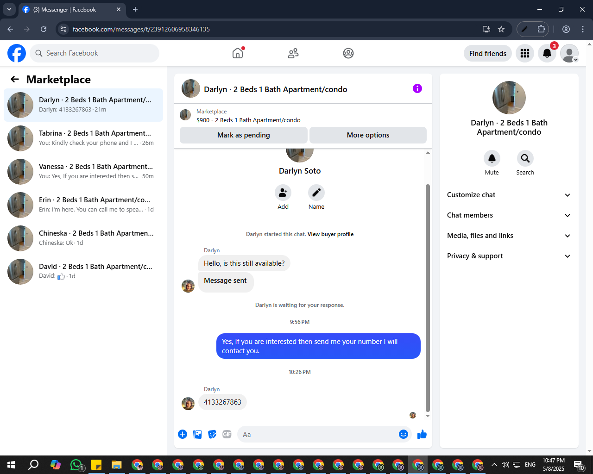
Task: Attach a photo file in composer
Action: 197,434
